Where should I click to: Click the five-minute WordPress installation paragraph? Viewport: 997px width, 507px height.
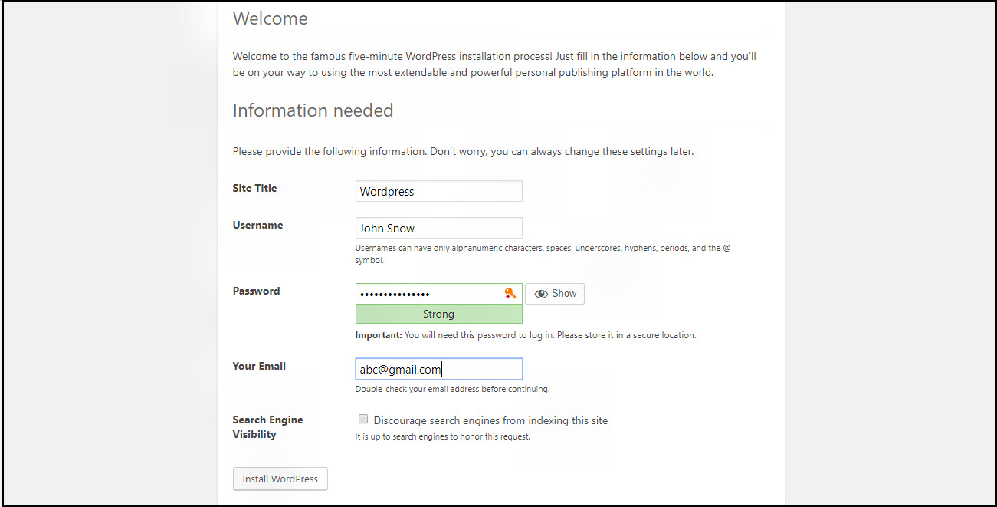point(495,64)
